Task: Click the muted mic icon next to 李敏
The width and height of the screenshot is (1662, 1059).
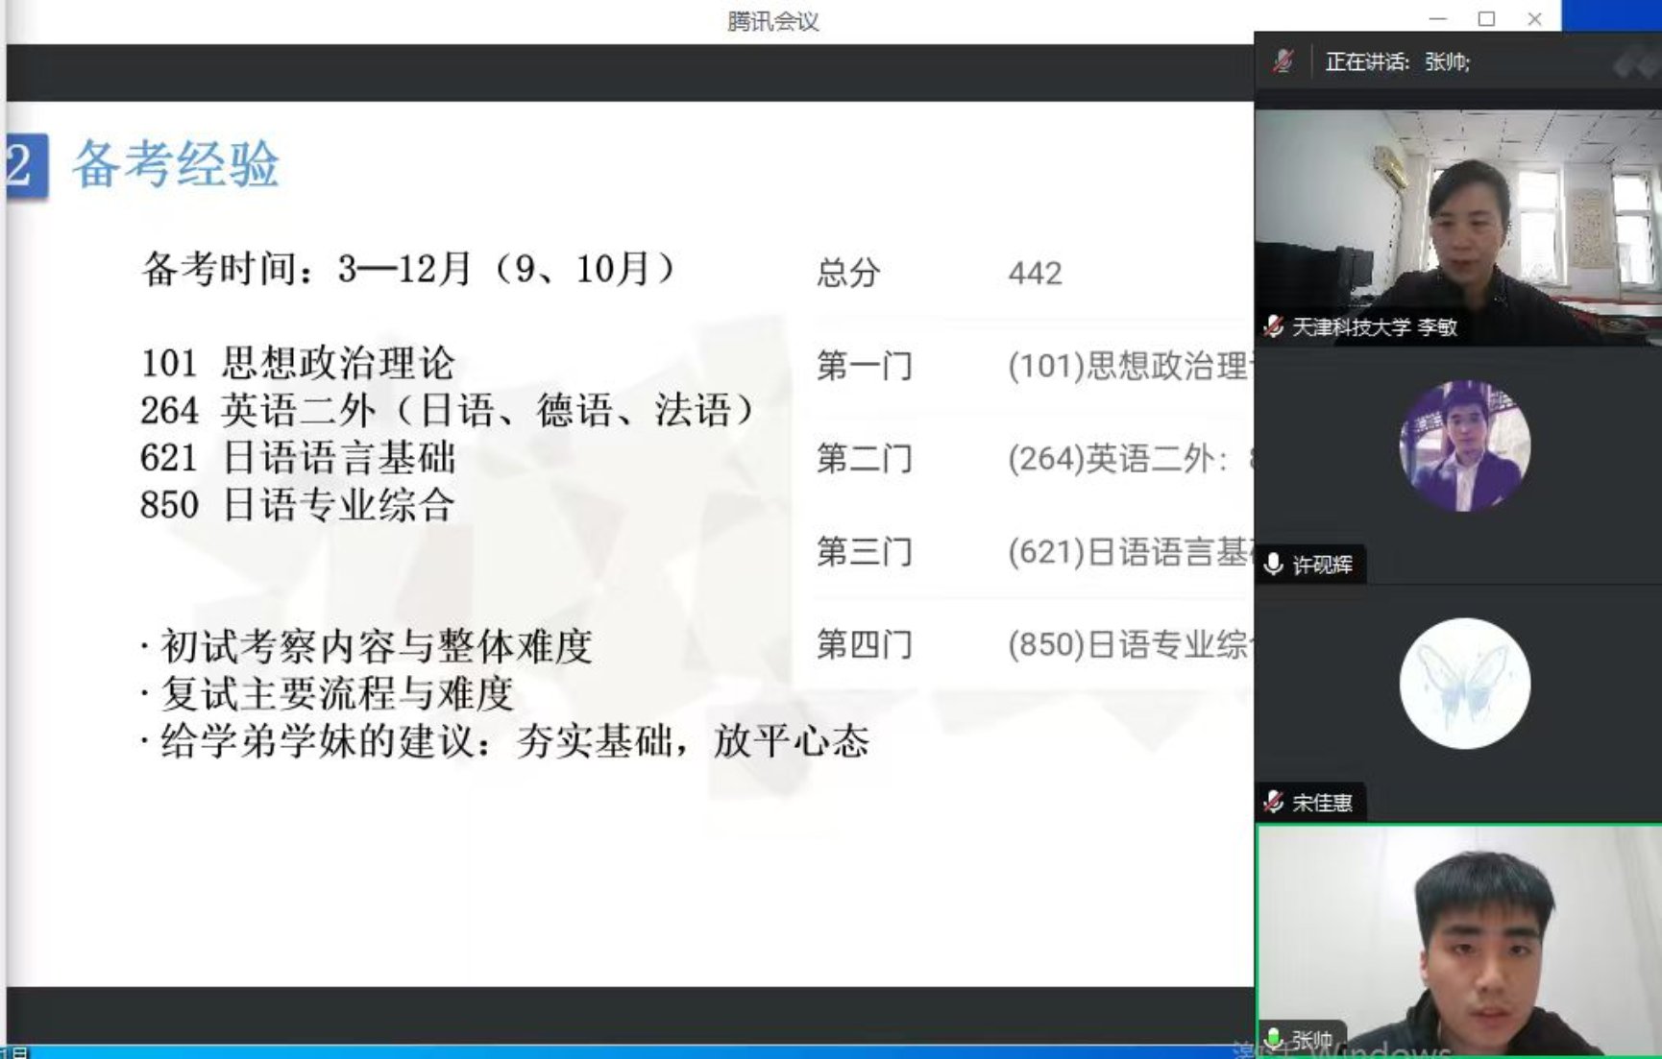Action: click(1275, 327)
